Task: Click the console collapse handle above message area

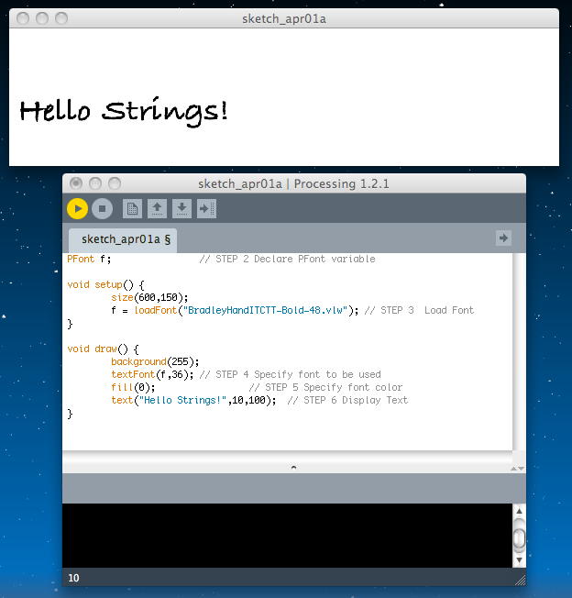Action: point(293,467)
